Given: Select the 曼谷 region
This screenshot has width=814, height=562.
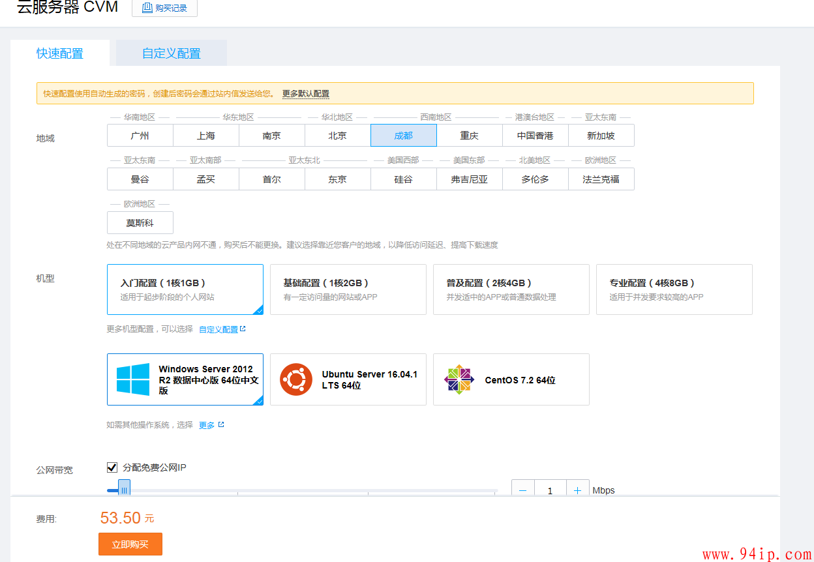Looking at the screenshot, I should 140,179.
